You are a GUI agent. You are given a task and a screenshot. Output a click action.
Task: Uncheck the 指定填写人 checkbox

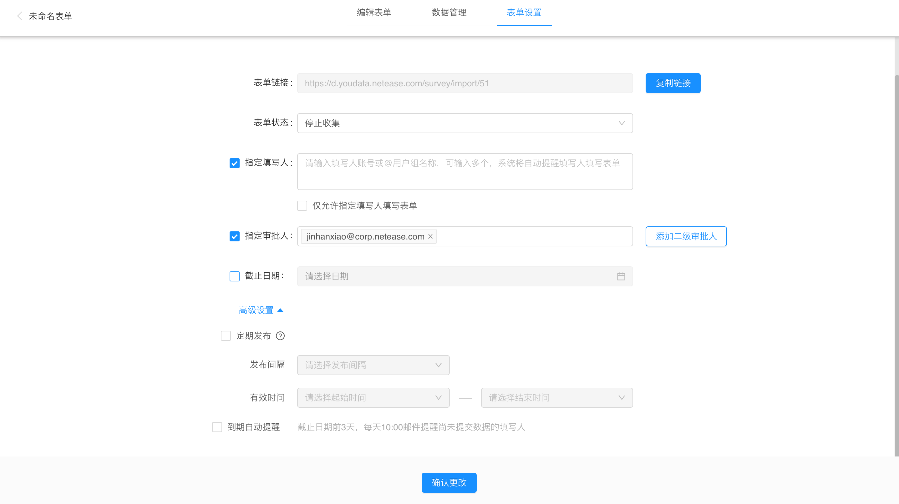point(235,163)
